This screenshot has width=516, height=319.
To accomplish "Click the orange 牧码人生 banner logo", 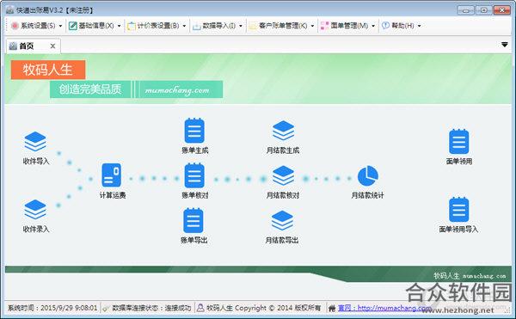I will 48,70.
